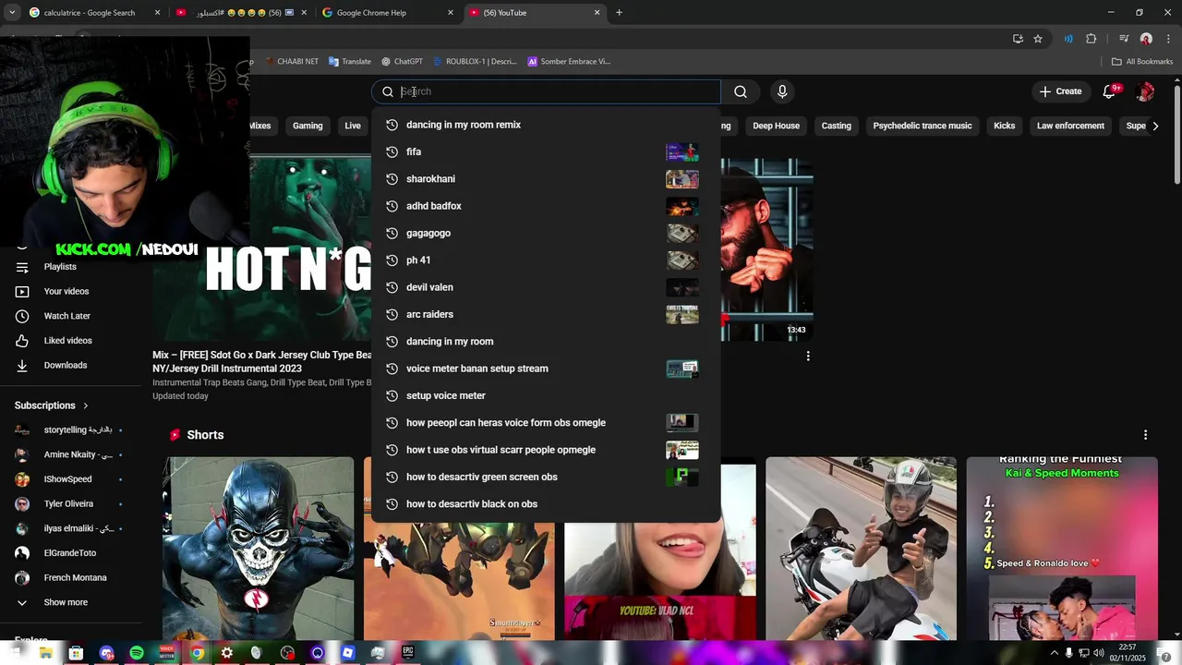Image resolution: width=1182 pixels, height=665 pixels.
Task: Open the Somber Embrace bookmark
Action: tap(569, 62)
